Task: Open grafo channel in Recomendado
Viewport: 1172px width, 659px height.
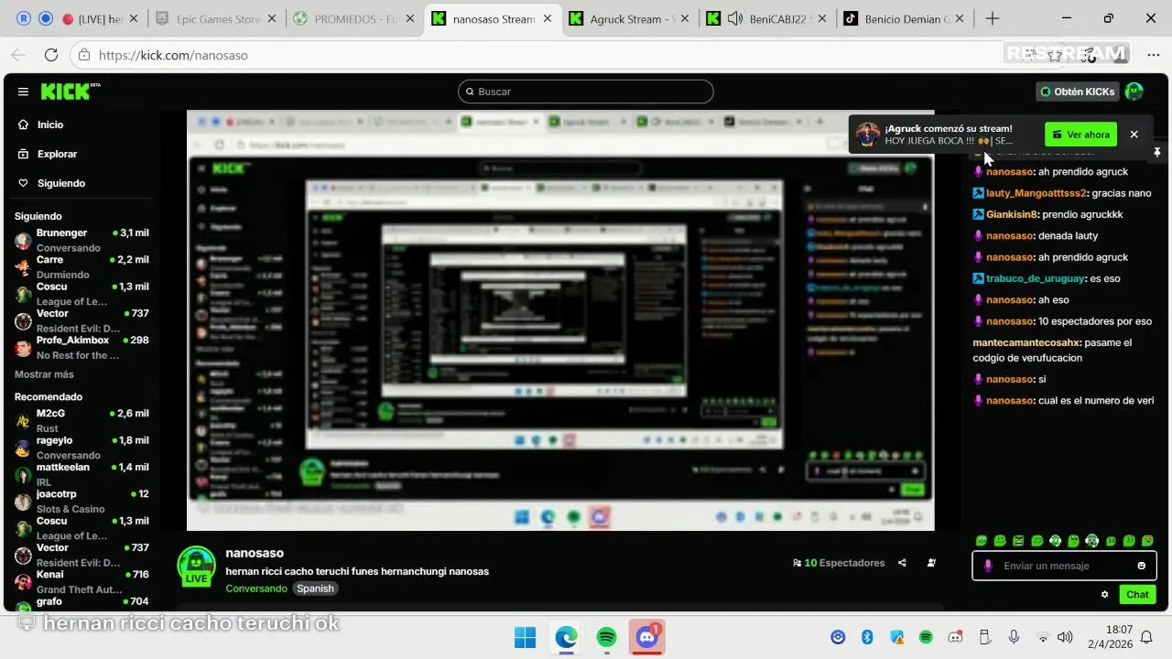Action: point(82,603)
